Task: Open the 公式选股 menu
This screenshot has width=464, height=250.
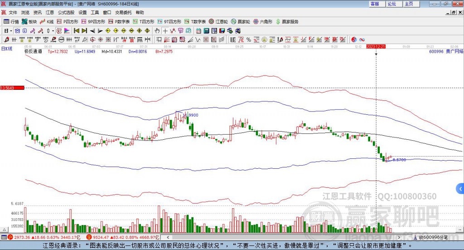Action: 65,13
